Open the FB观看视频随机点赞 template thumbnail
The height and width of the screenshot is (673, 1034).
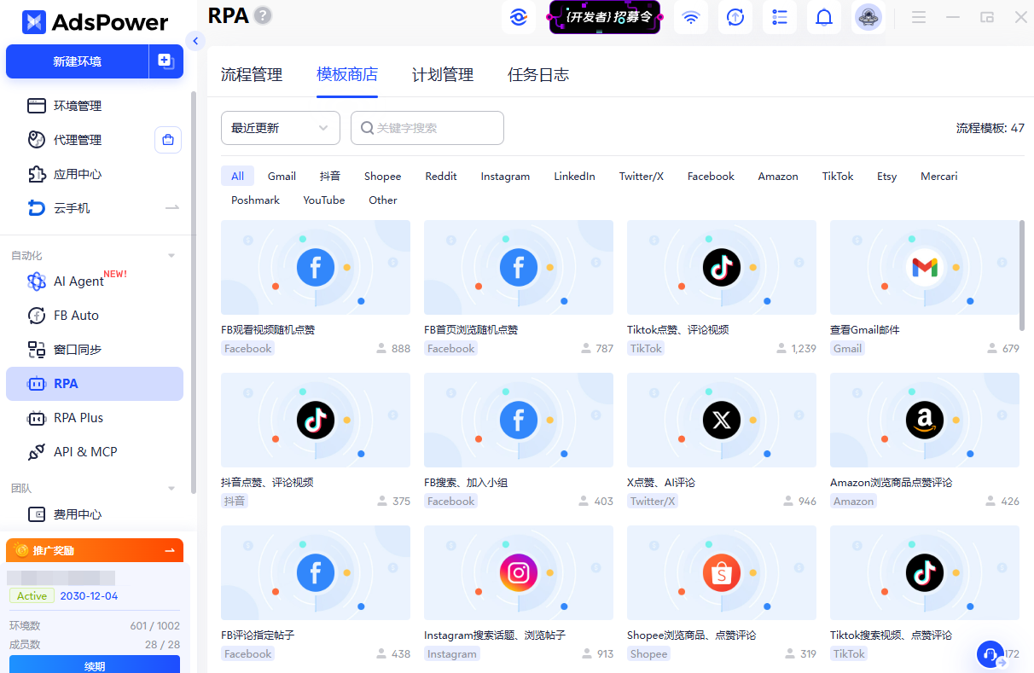point(316,267)
